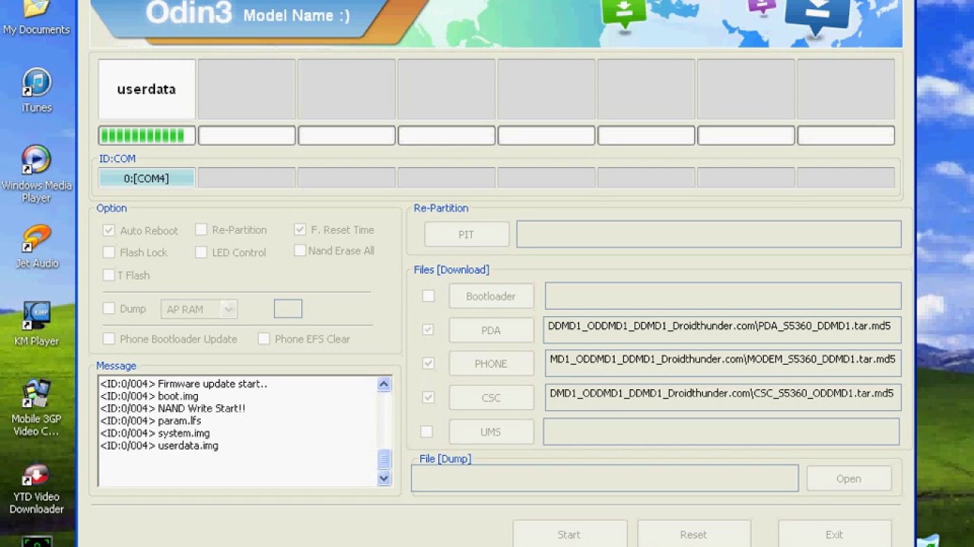Viewport: 974px width, 547px height.
Task: Toggle the PHONE file checkbox
Action: click(428, 363)
